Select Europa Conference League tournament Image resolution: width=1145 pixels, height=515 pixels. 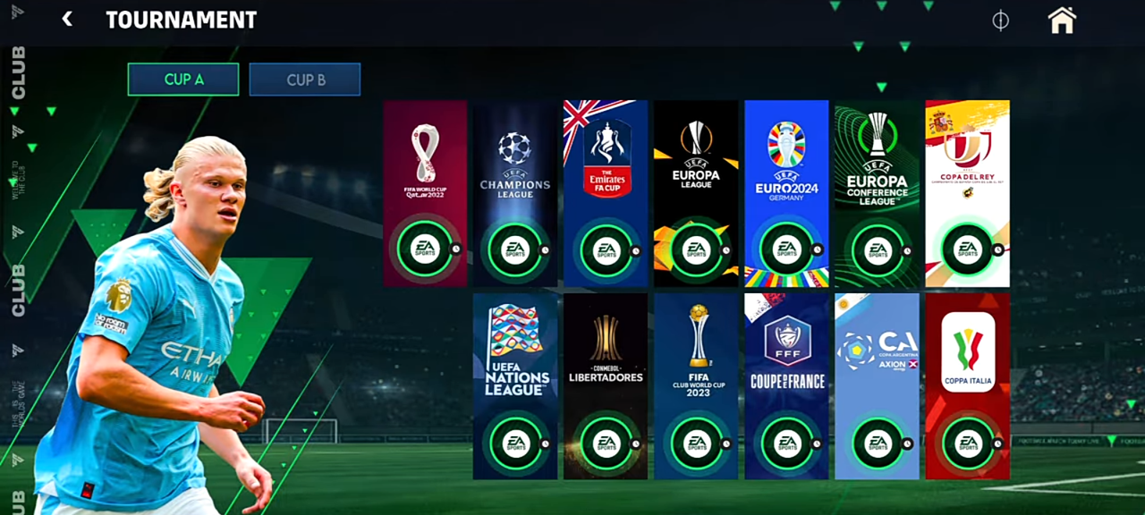(877, 194)
